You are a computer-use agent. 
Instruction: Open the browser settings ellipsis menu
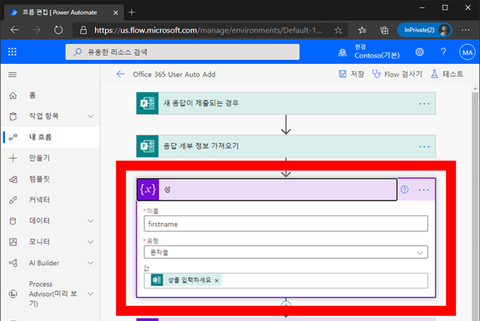(x=465, y=30)
